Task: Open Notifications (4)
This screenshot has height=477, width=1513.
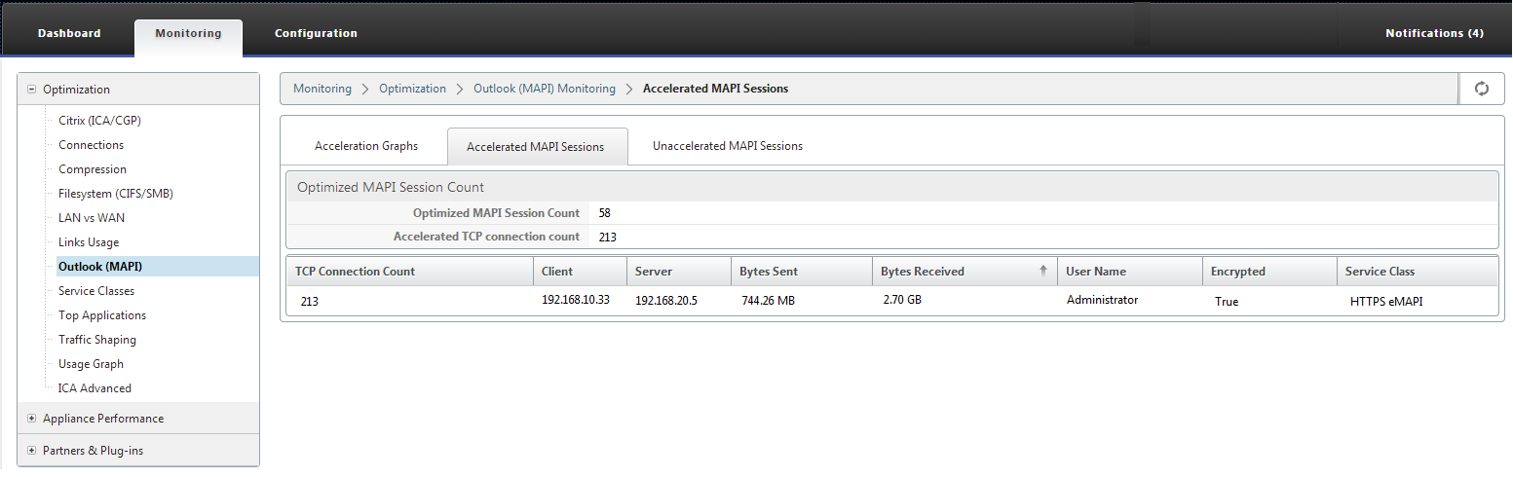Action: (1434, 34)
